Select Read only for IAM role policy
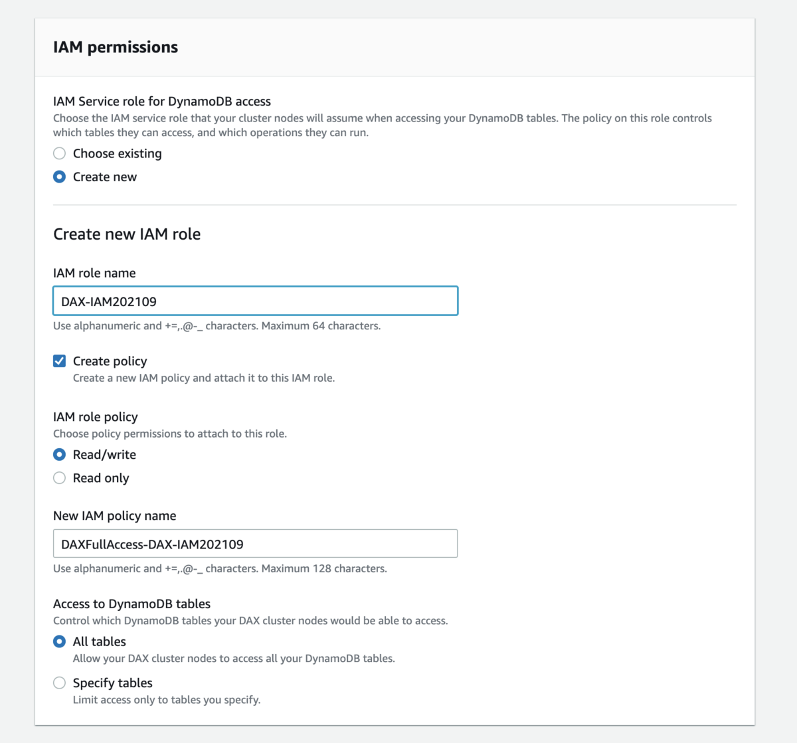797x743 pixels. pos(59,477)
